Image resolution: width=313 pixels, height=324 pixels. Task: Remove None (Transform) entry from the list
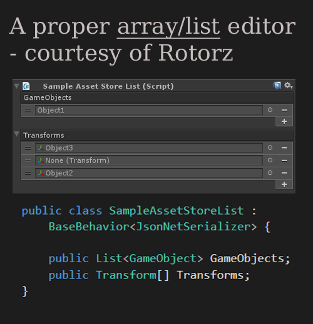click(x=284, y=160)
